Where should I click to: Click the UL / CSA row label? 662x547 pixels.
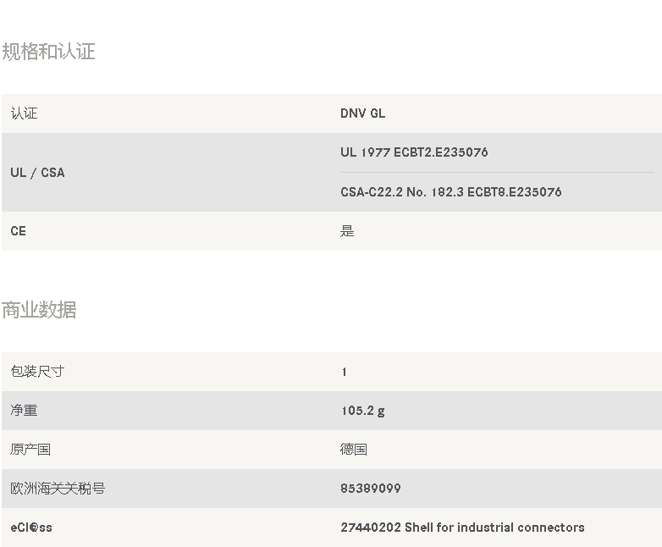tap(37, 173)
